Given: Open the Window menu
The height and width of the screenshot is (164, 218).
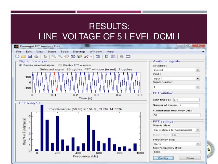Looking at the screenshot, I should coord(96,52).
